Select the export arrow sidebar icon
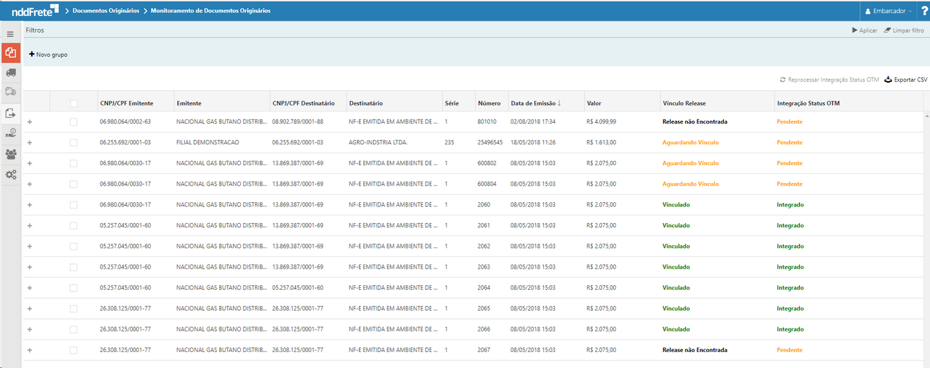Image resolution: width=930 pixels, height=368 pixels. click(10, 113)
